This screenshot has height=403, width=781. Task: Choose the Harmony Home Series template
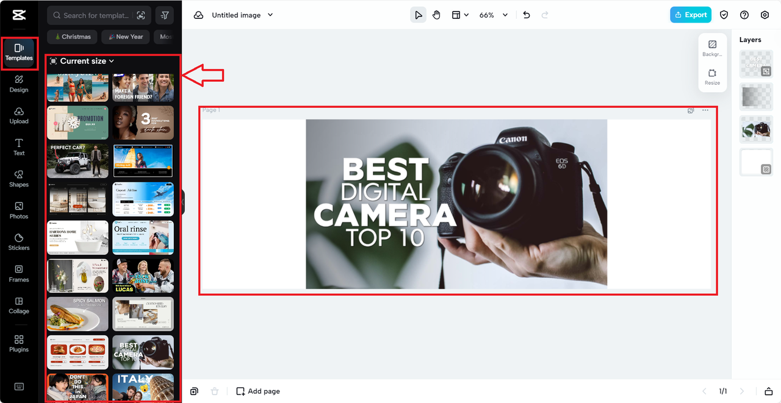[77, 237]
